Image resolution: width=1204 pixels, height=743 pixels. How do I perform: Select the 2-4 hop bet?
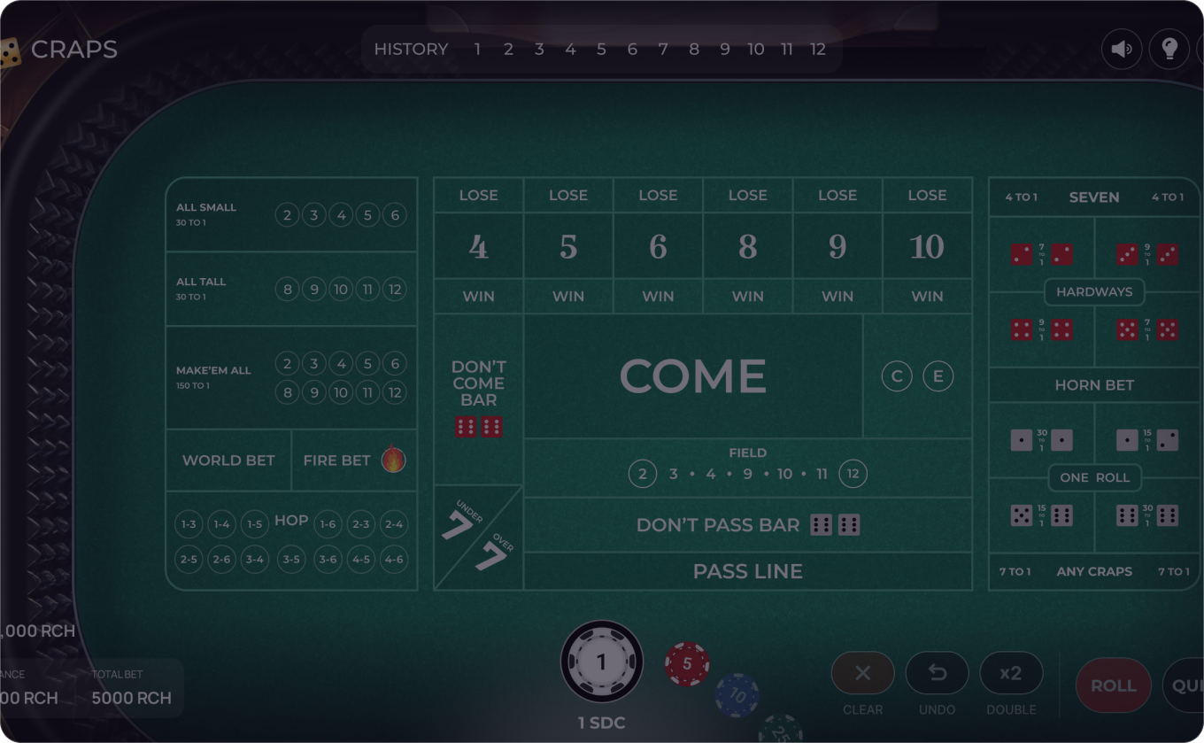(394, 524)
